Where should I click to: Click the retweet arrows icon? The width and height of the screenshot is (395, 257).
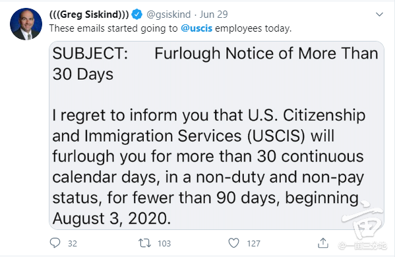click(x=144, y=243)
